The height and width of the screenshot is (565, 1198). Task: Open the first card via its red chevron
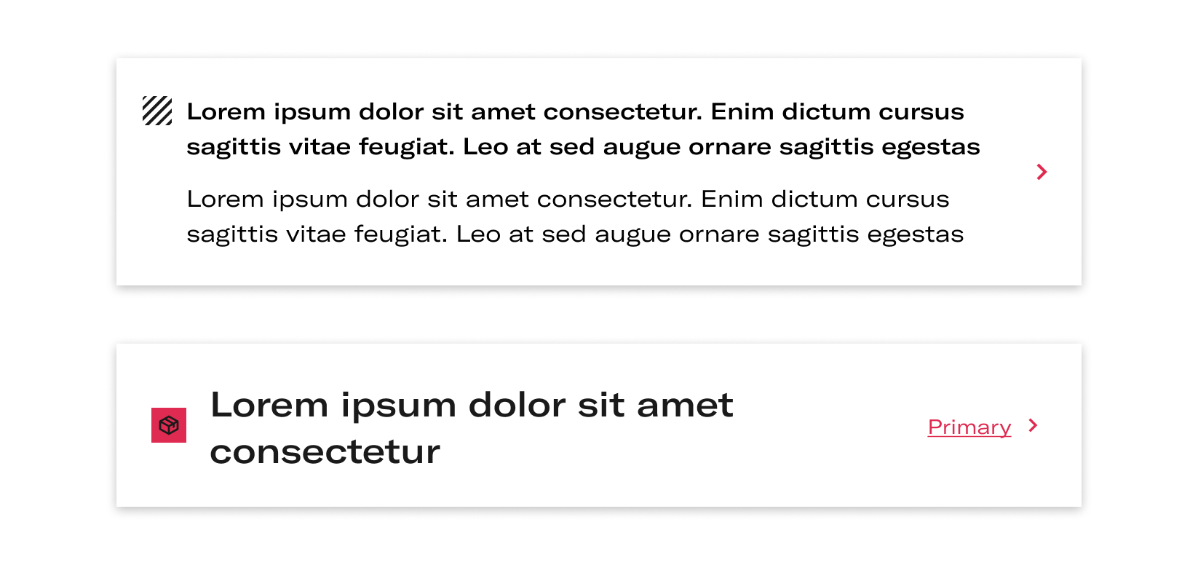[1042, 172]
